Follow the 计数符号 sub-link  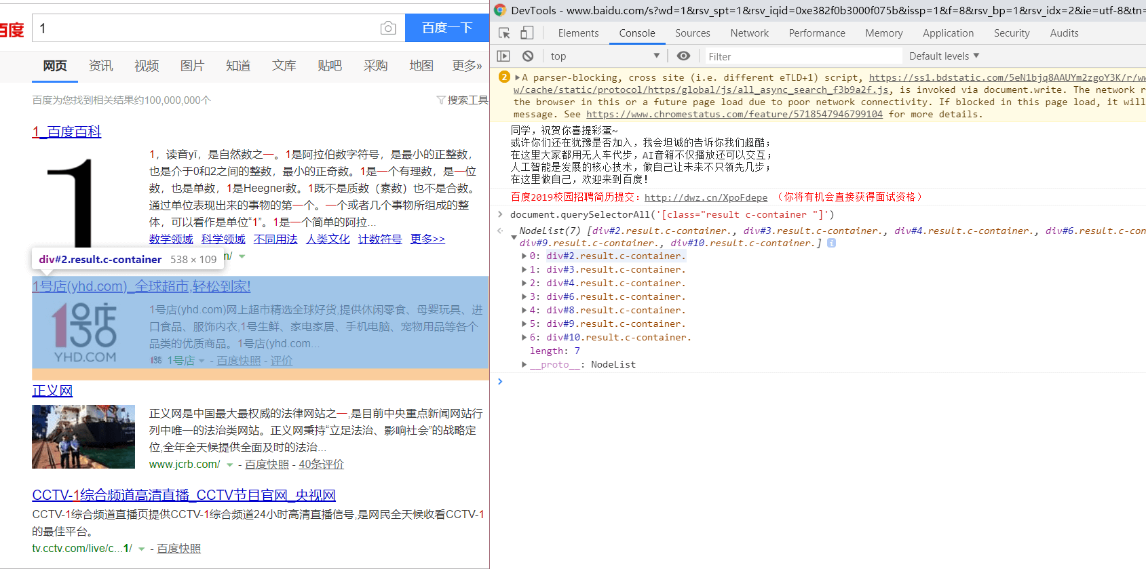coord(380,239)
